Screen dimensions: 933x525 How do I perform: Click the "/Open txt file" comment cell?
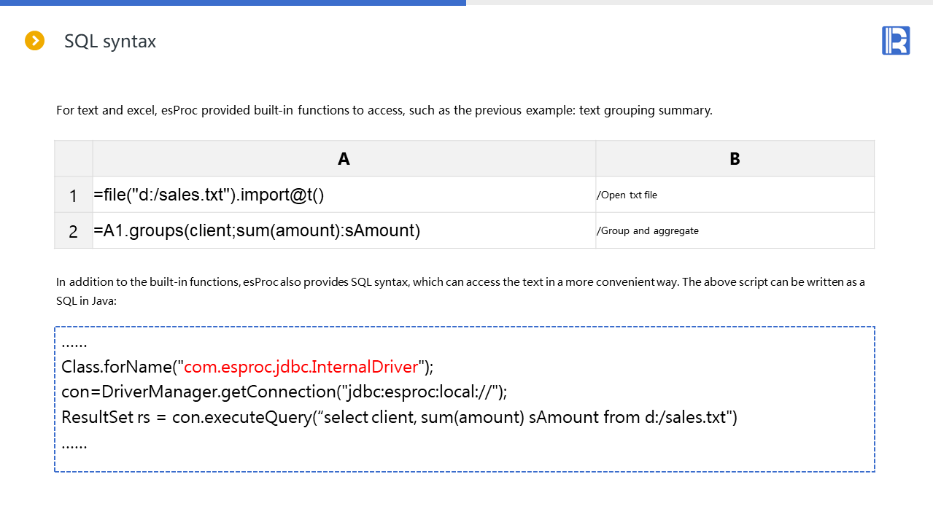coord(627,195)
